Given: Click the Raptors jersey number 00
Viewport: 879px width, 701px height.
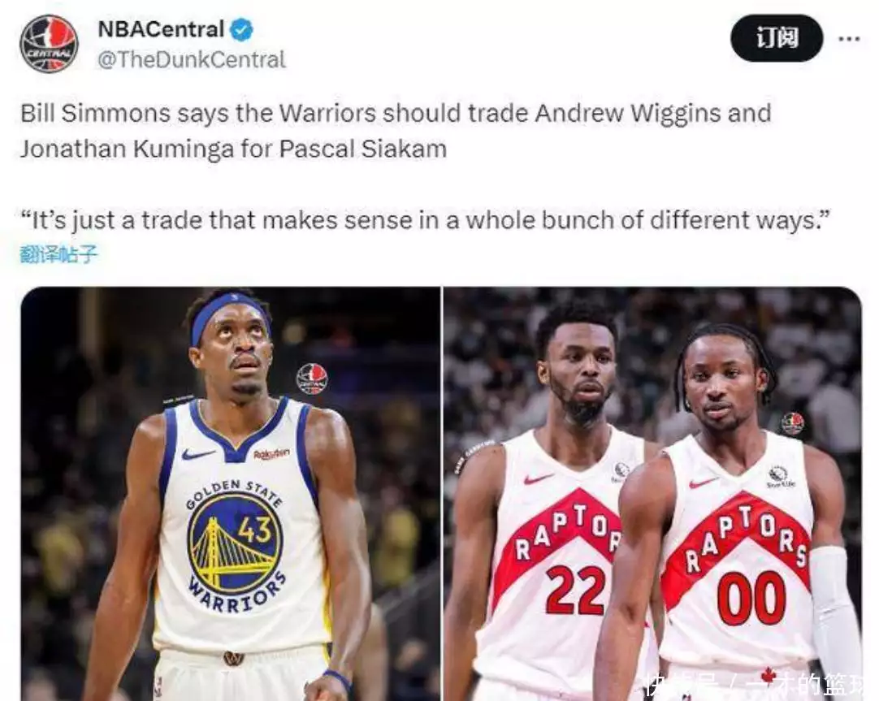Looking at the screenshot, I should [751, 599].
